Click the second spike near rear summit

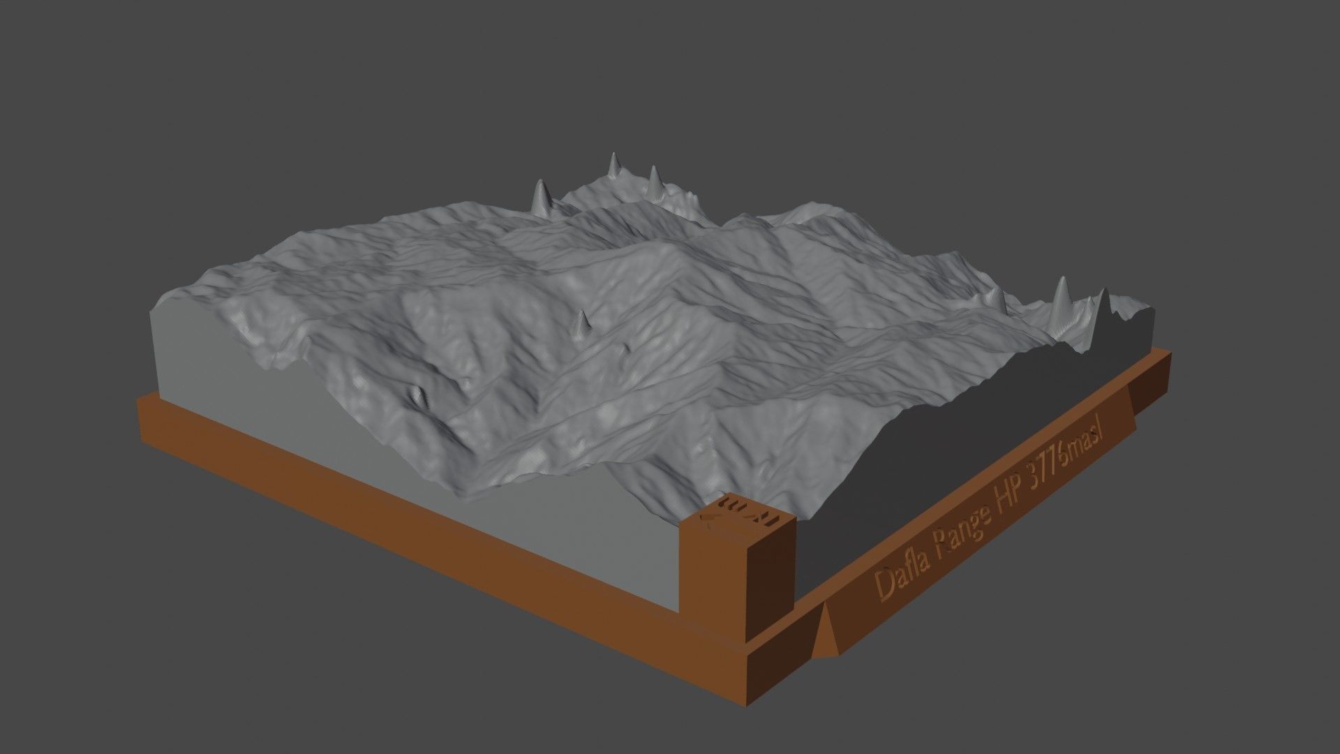(x=655, y=179)
